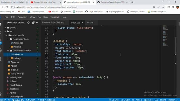This screenshot has width=180, height=101.
Task: Open the Go menu
Action: pyautogui.click(x=39, y=17)
